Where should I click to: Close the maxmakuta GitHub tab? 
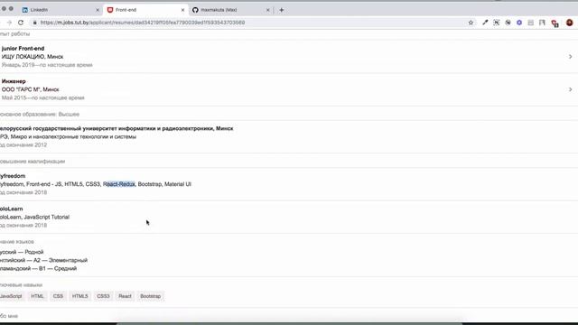tap(268, 10)
